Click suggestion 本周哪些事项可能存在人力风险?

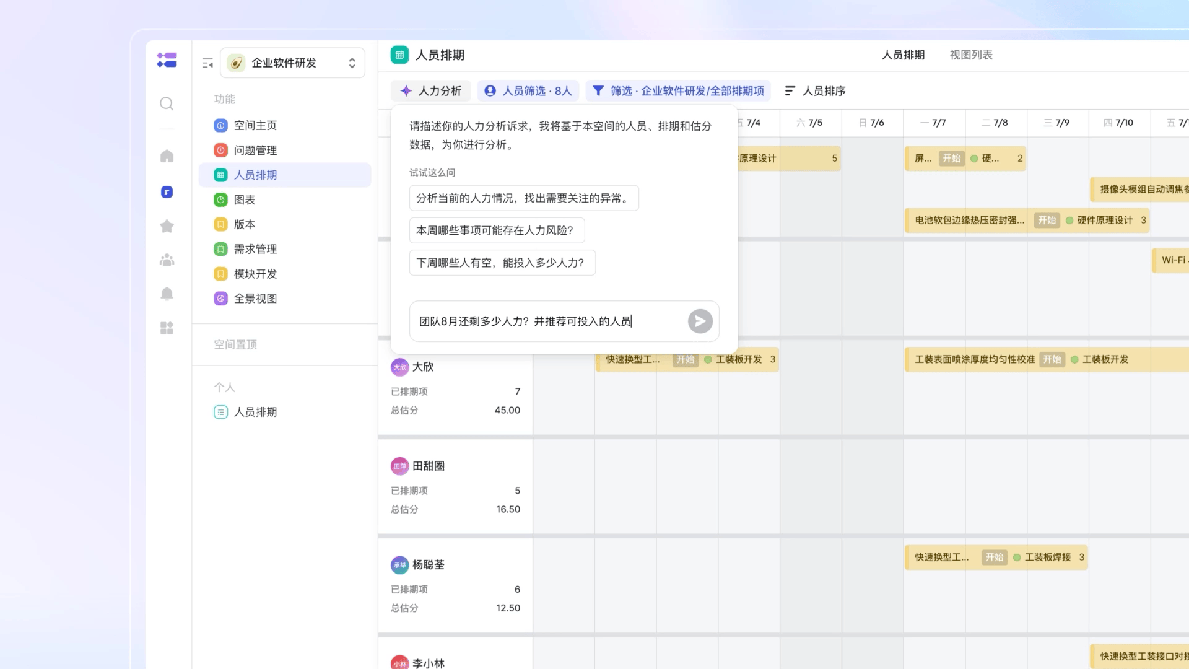(x=496, y=230)
